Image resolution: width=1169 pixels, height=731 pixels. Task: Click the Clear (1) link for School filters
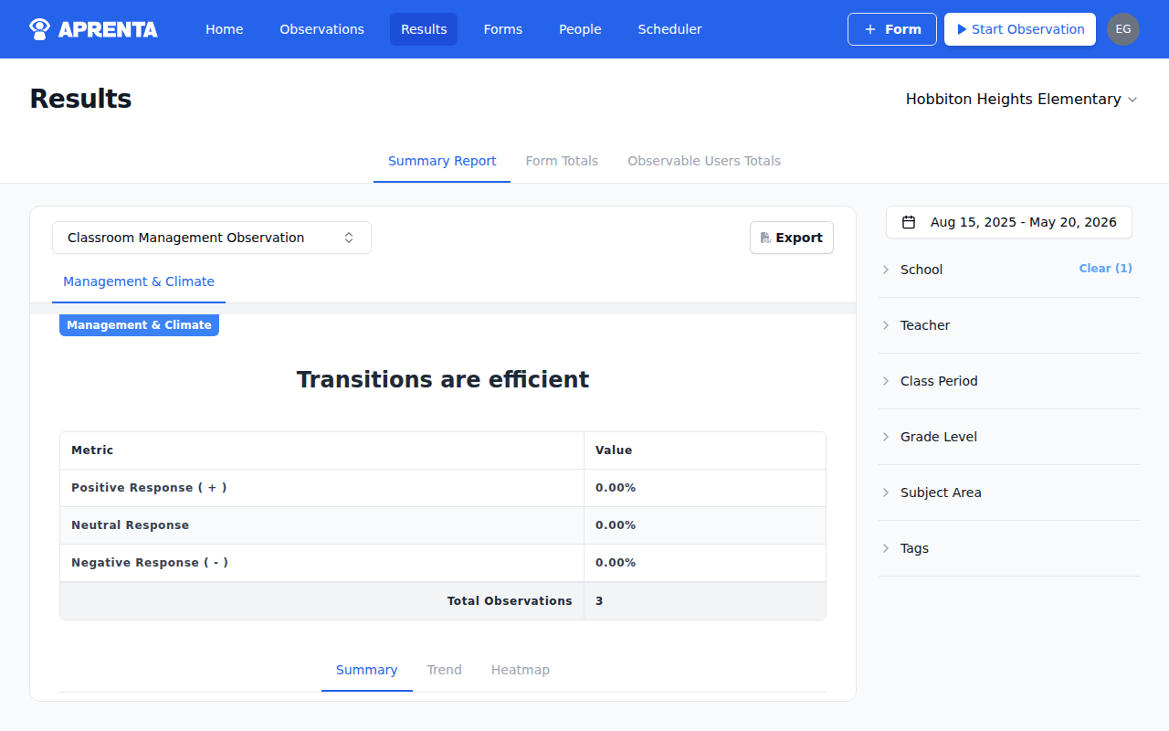coord(1105,268)
